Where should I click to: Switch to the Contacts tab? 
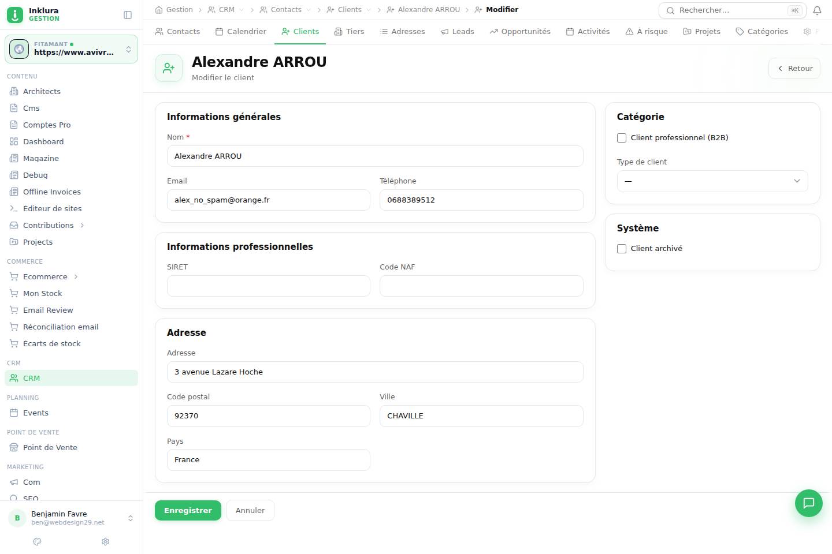click(177, 31)
